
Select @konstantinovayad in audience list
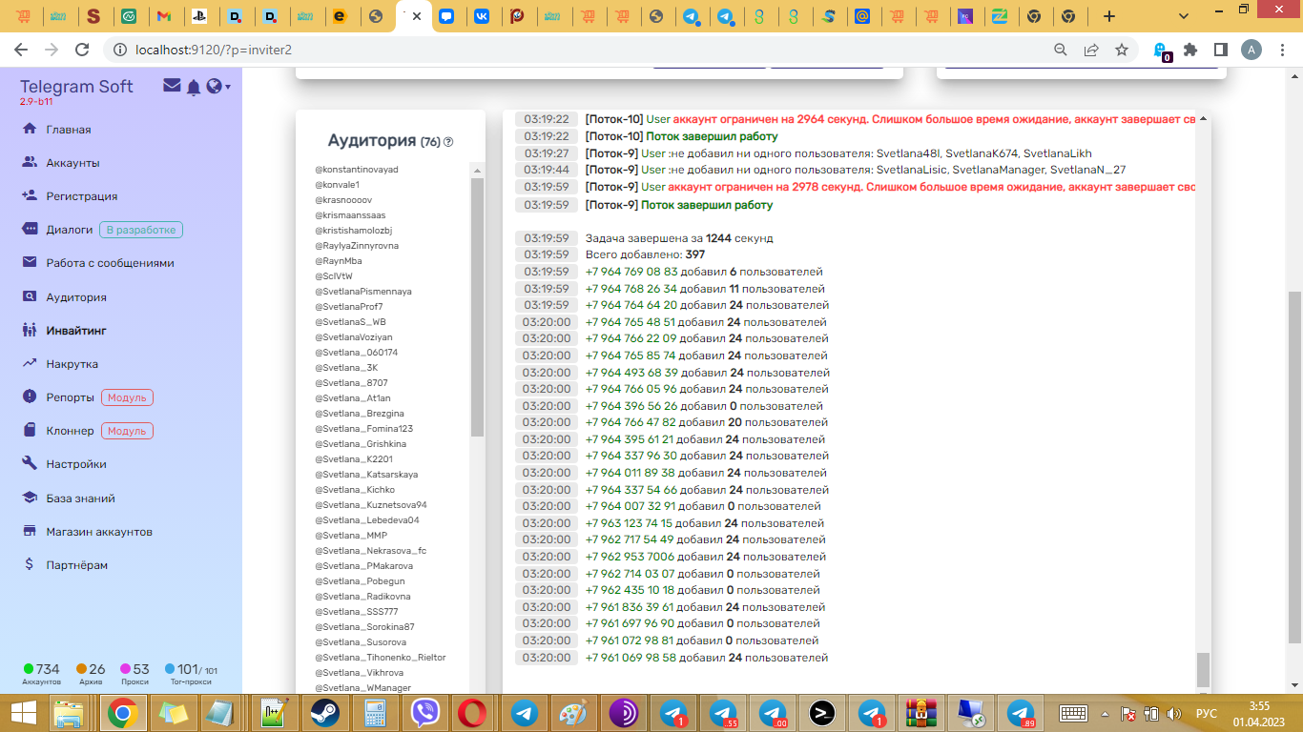point(357,169)
